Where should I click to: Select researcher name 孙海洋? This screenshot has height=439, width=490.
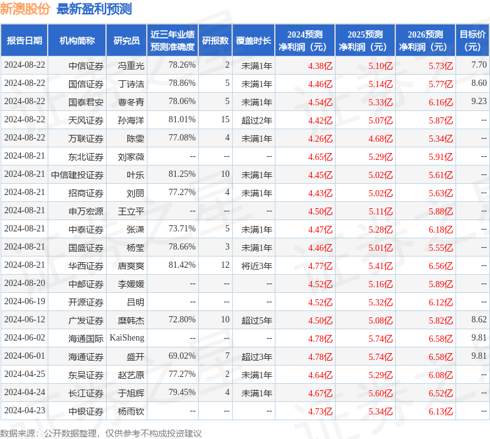(131, 120)
